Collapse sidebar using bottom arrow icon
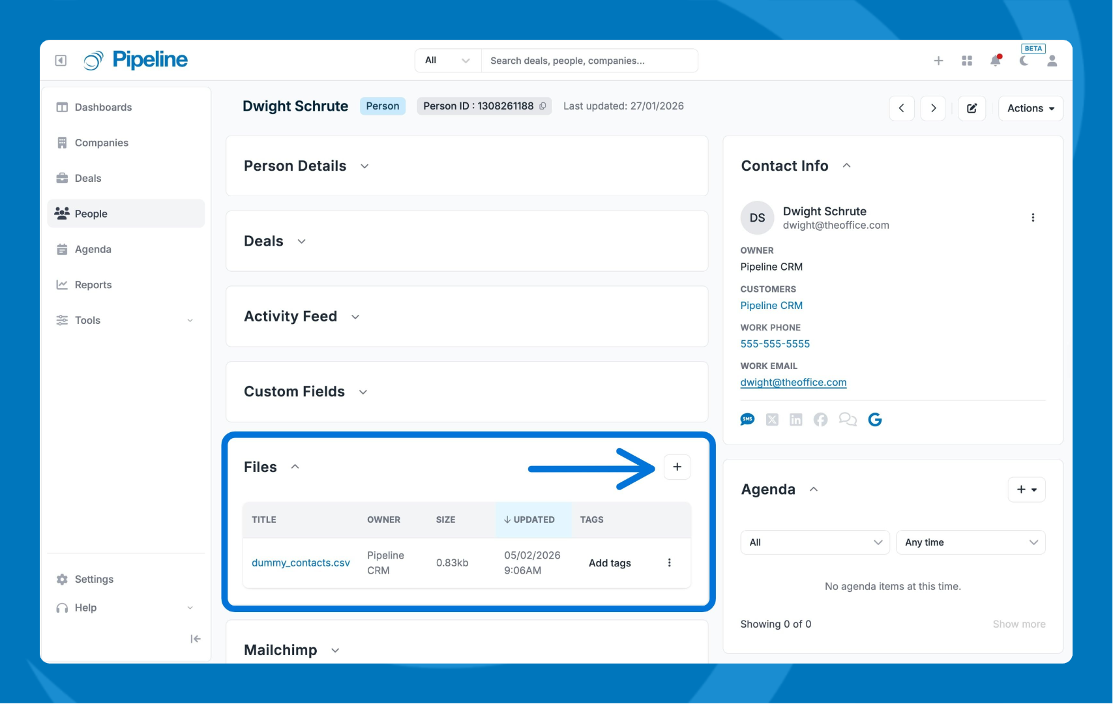The width and height of the screenshot is (1113, 704). tap(195, 639)
